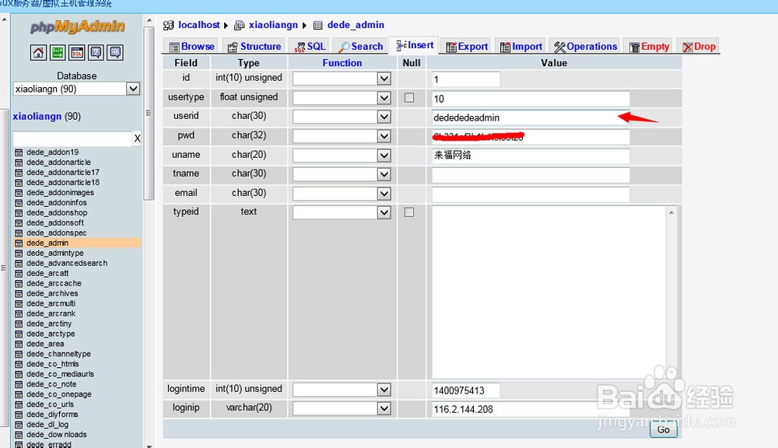Click the table icon beside dede_co_urls
The width and height of the screenshot is (778, 448).
point(19,404)
